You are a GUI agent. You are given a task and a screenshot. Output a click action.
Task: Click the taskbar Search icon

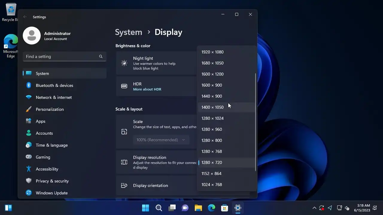159,208
